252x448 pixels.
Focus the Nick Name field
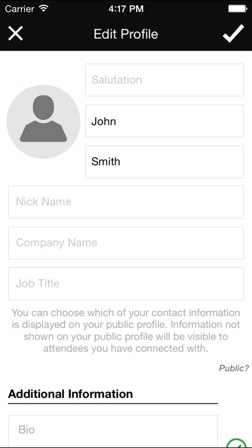pos(126,202)
